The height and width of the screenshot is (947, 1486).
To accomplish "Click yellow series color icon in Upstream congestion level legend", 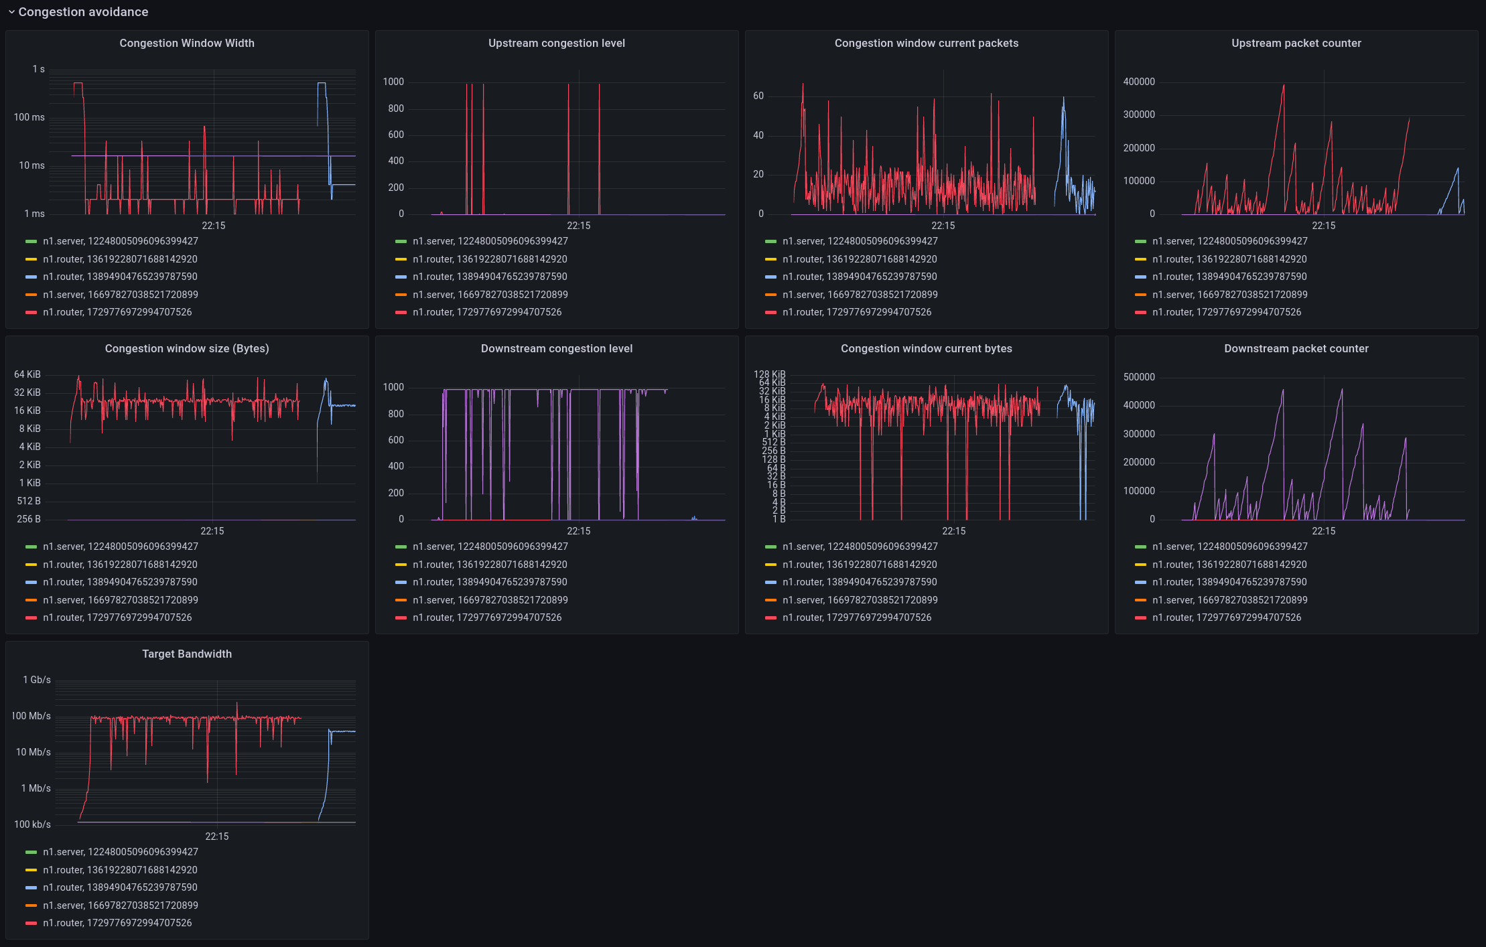I will (401, 259).
